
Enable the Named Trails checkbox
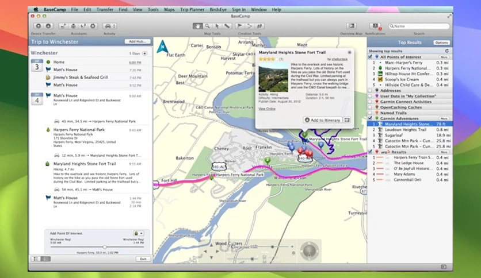tap(371, 113)
